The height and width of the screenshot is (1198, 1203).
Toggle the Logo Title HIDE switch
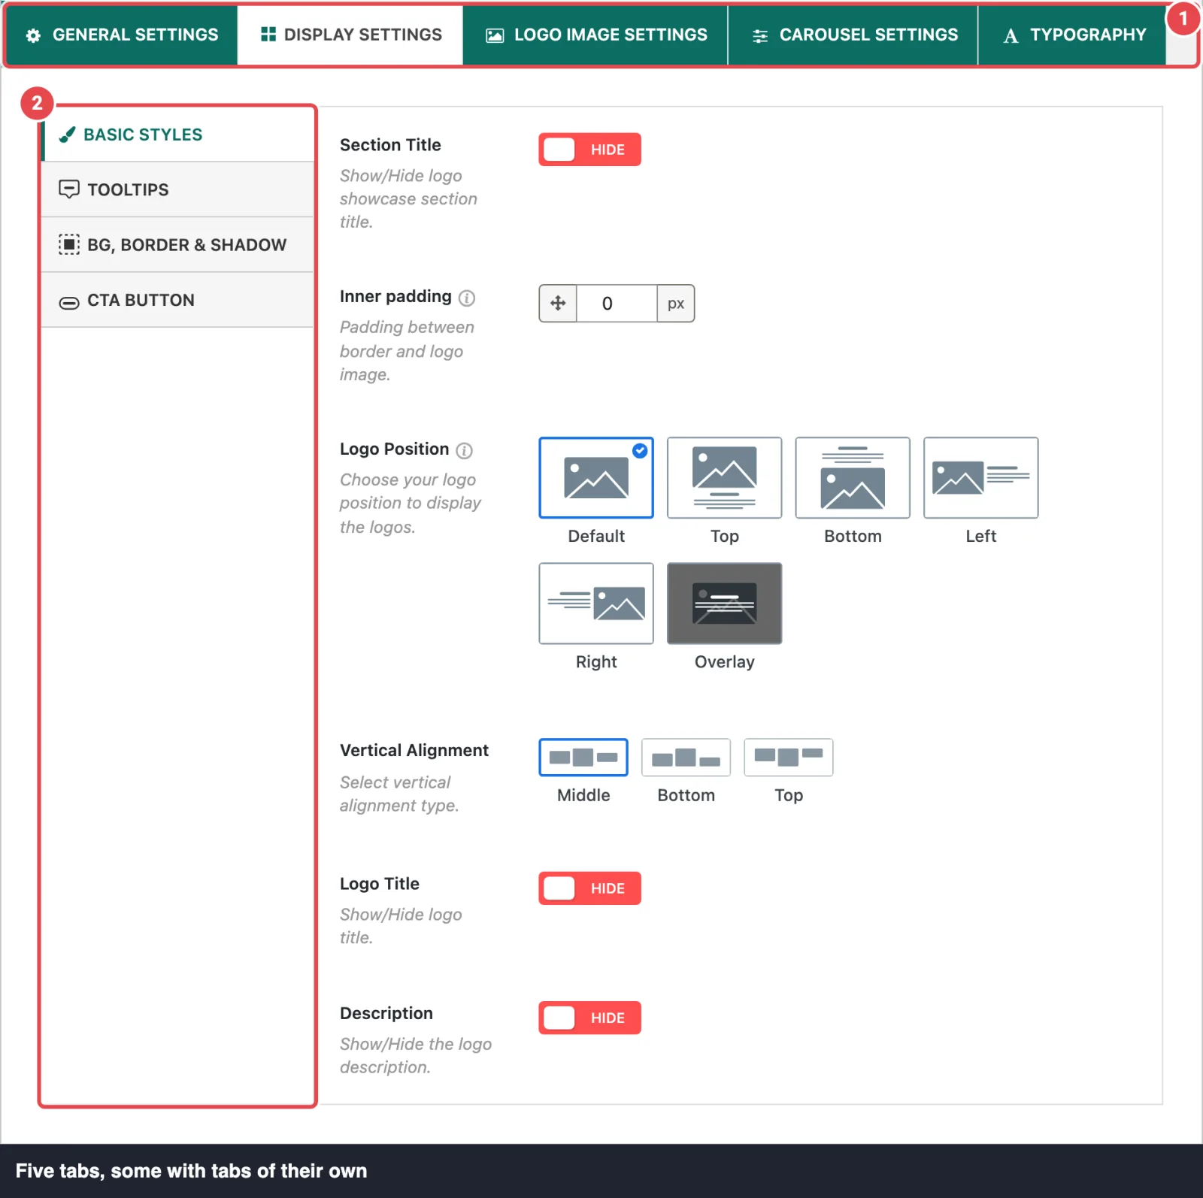[x=589, y=888]
